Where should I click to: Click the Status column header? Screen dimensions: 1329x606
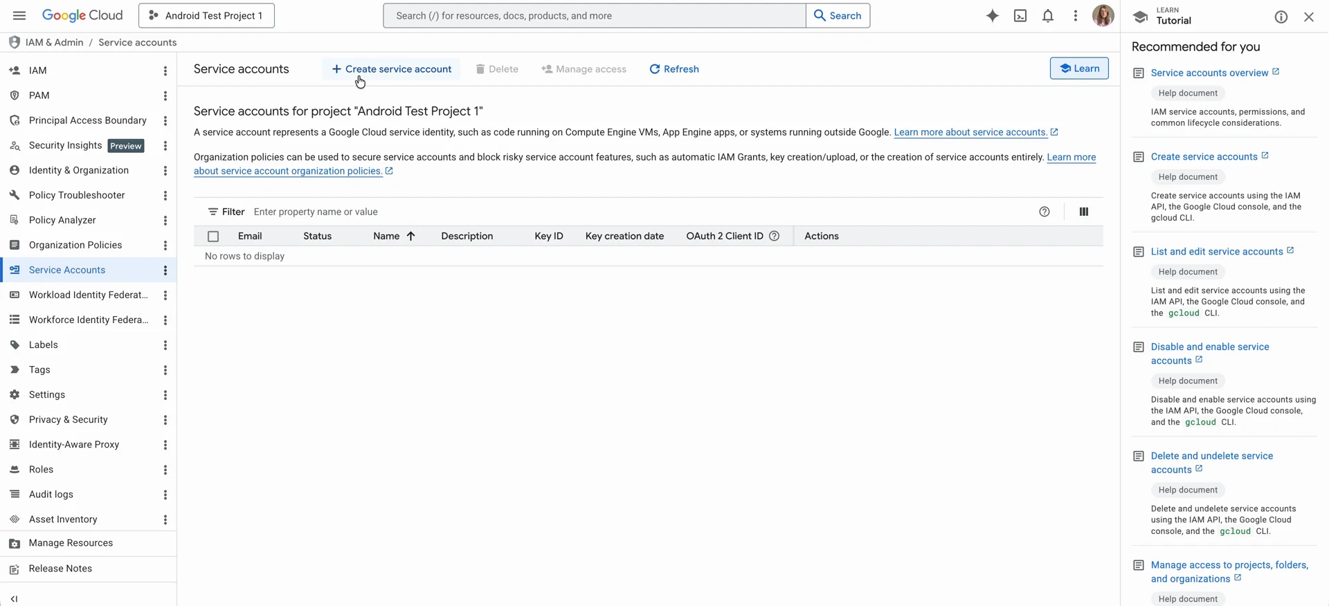coord(318,236)
